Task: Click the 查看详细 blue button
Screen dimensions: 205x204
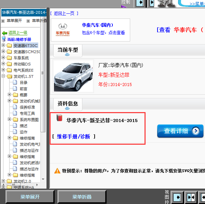Action: (180, 131)
